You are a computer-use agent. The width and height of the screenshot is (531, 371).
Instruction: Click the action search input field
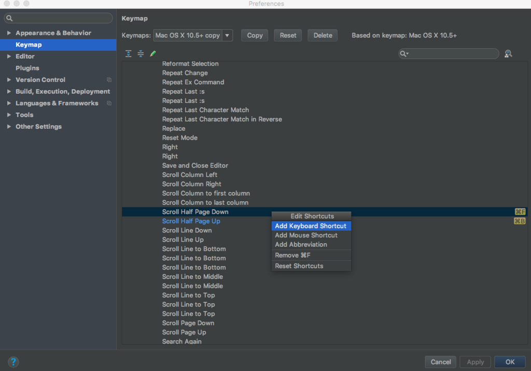449,54
